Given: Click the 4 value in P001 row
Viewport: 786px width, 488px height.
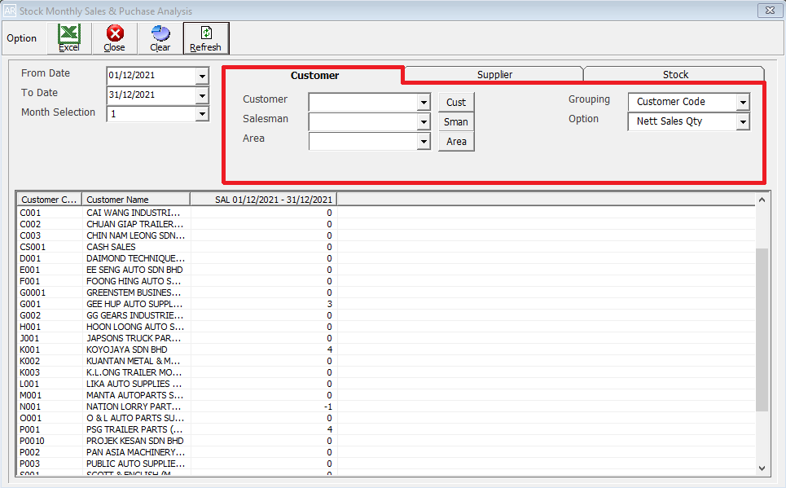Looking at the screenshot, I should click(329, 430).
